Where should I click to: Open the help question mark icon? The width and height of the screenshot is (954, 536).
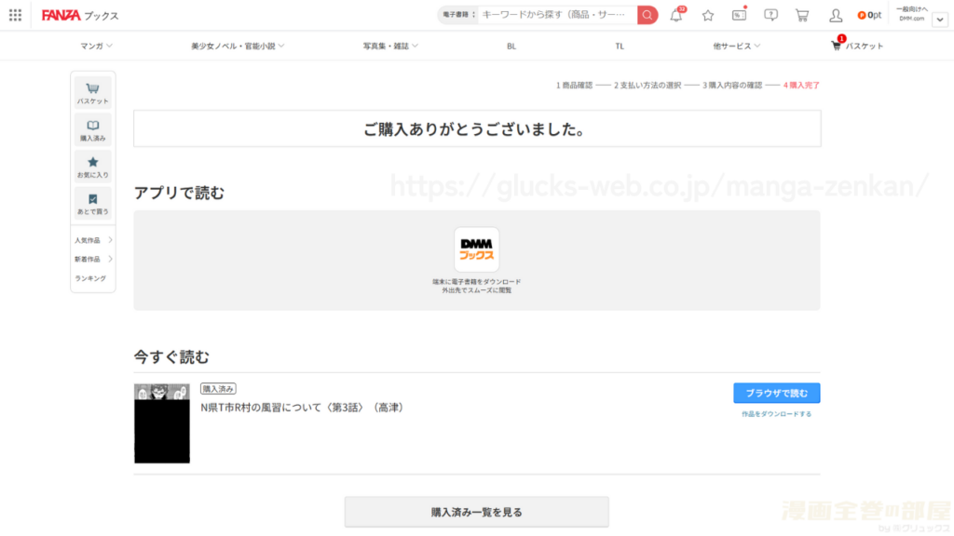coord(770,16)
